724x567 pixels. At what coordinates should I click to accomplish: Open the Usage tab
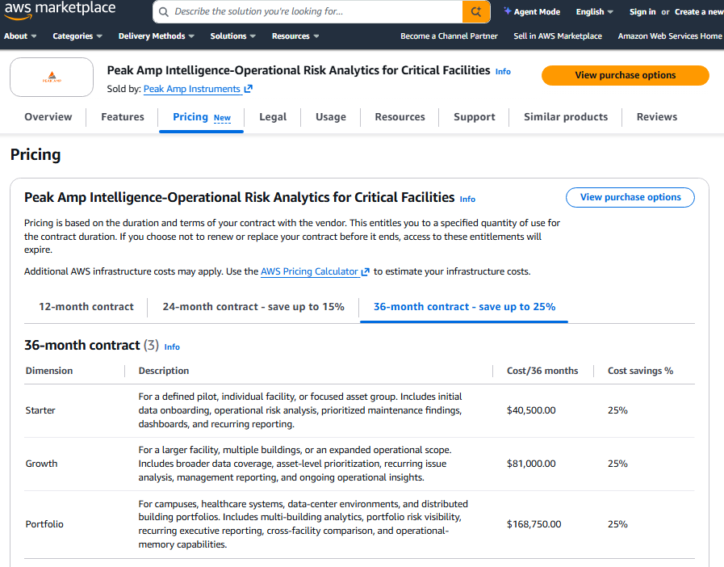tap(331, 117)
